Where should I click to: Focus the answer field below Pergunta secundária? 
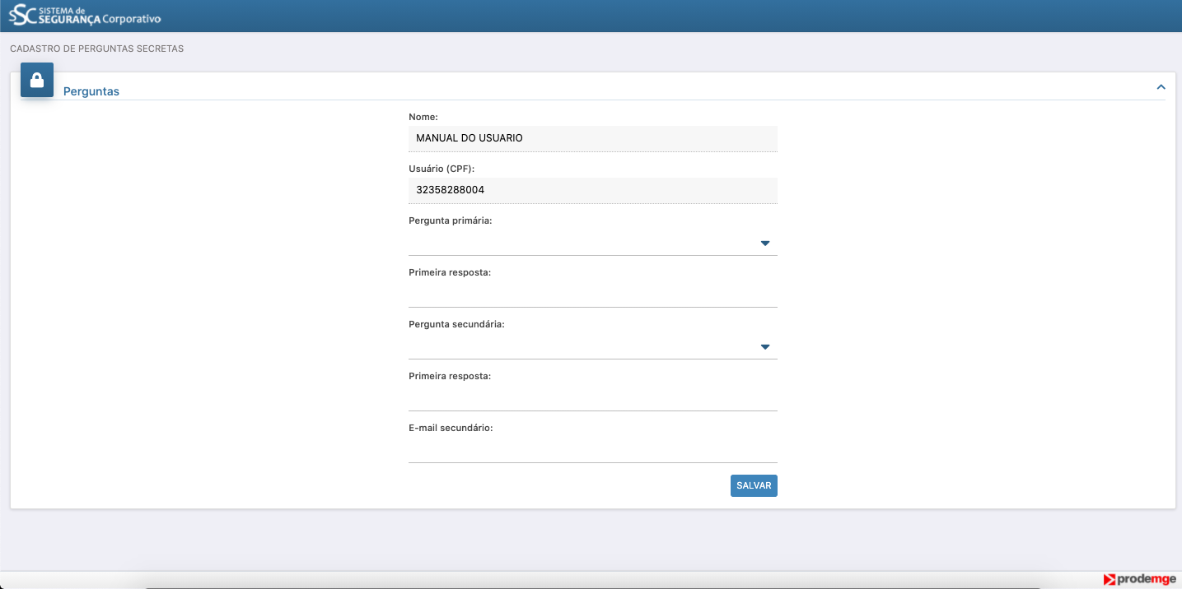click(592, 398)
